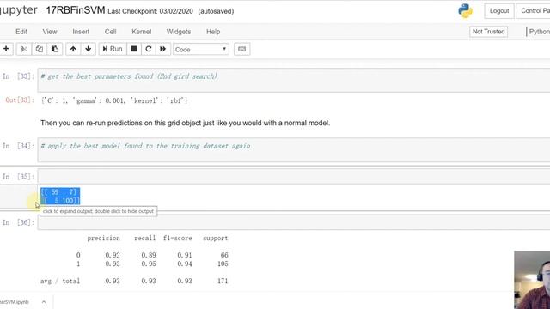Insert a new cell below with plus icon
Screen dimensions: 550x309
coord(6,49)
